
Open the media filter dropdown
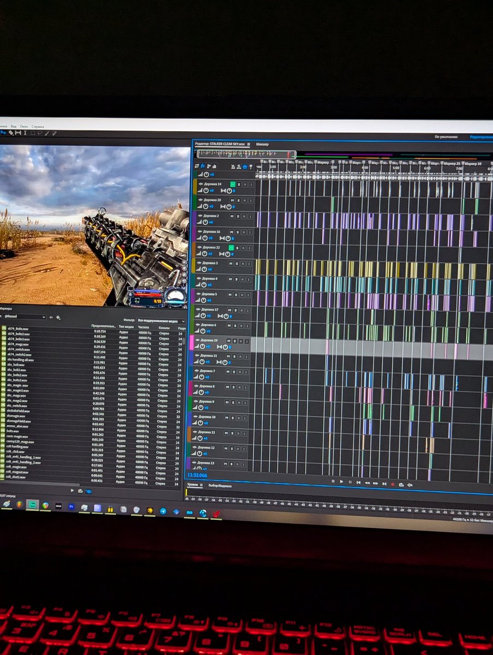pos(160,321)
